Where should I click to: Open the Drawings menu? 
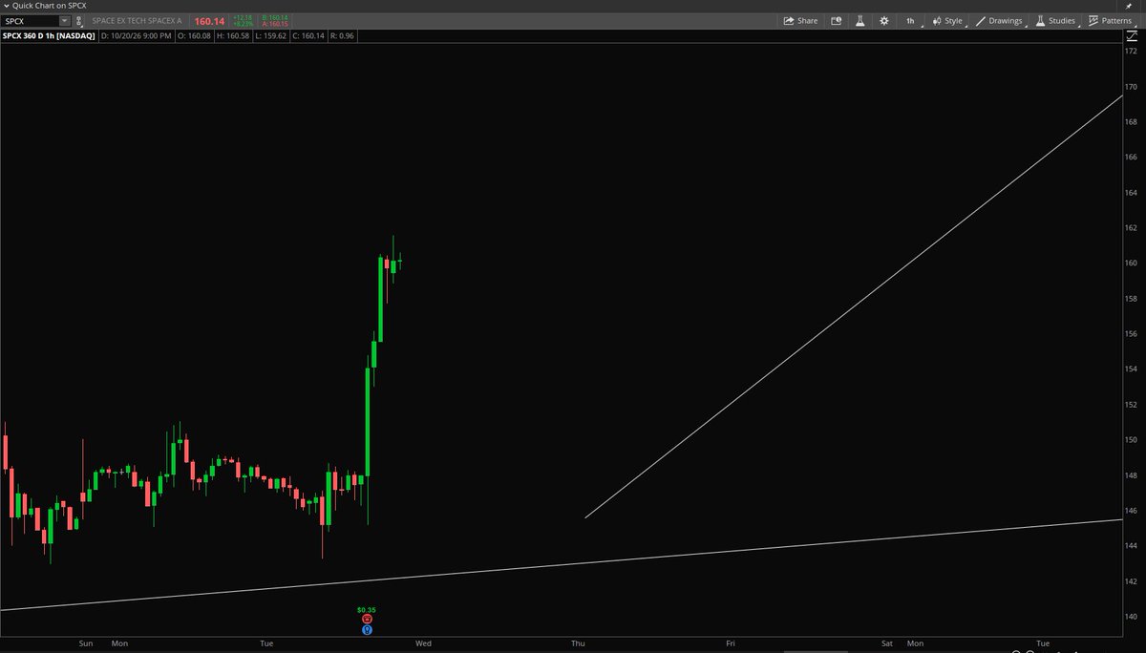coord(1000,20)
